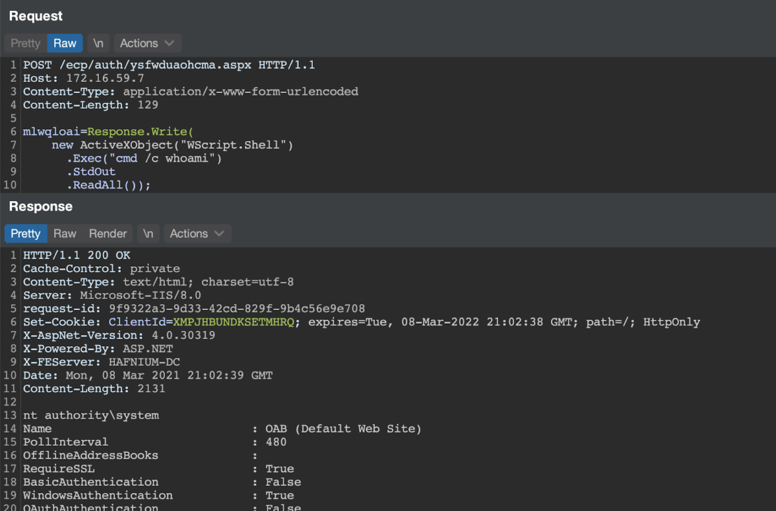The width and height of the screenshot is (776, 511).
Task: Click the WindowsAuthentication : True line
Action: 158,495
